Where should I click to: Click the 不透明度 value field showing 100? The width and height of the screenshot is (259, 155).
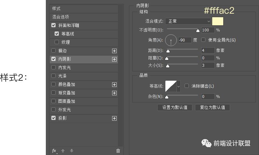(x=208, y=30)
